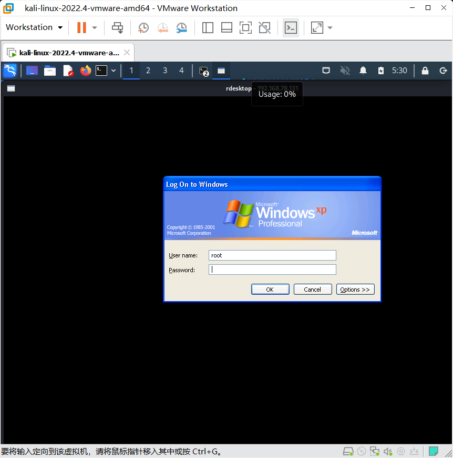Click the webcam device icon in status bar
The image size is (453, 458).
pos(401,452)
